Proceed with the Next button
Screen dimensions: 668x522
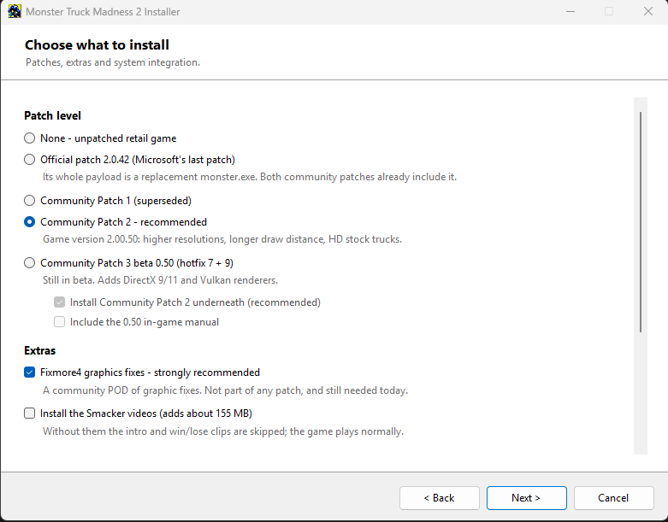[527, 498]
